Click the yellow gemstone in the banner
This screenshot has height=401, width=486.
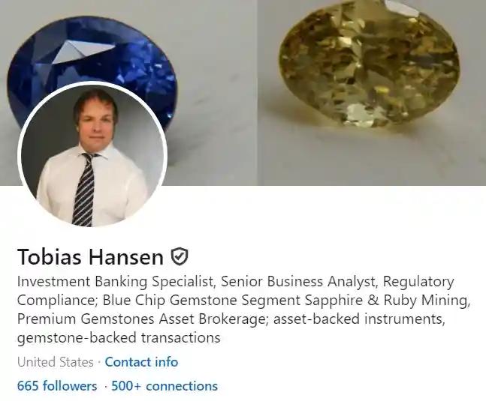click(369, 64)
